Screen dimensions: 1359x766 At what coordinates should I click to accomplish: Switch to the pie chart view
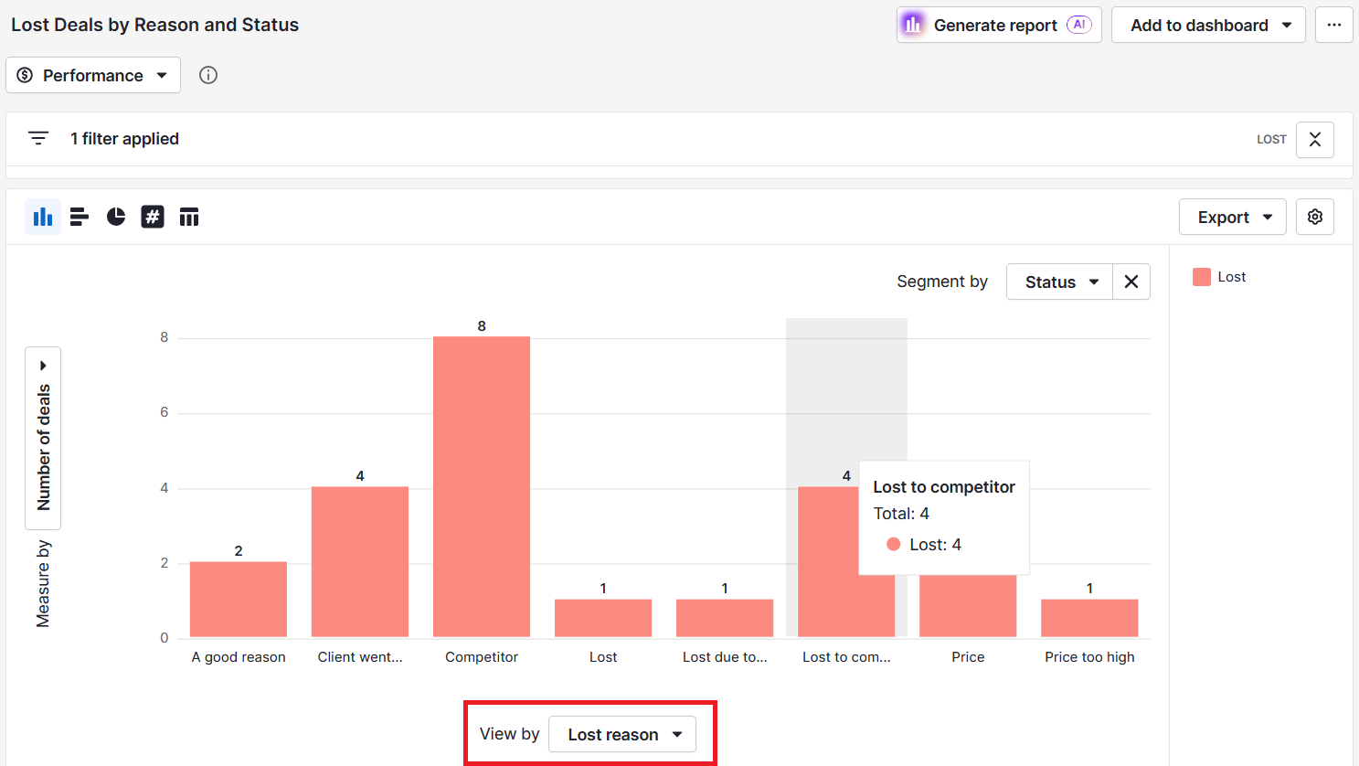(x=115, y=217)
